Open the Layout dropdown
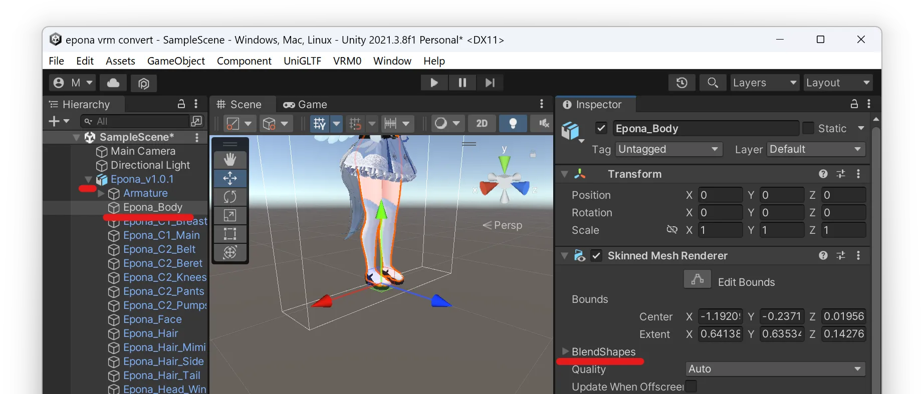Image resolution: width=924 pixels, height=394 pixels. tap(838, 83)
